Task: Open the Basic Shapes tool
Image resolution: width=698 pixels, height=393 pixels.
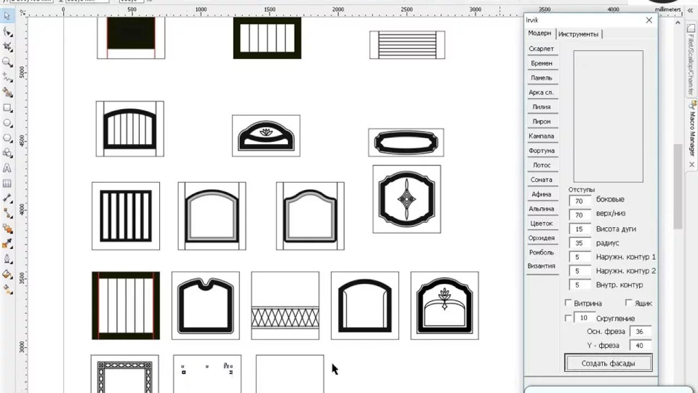Action: tap(7, 153)
